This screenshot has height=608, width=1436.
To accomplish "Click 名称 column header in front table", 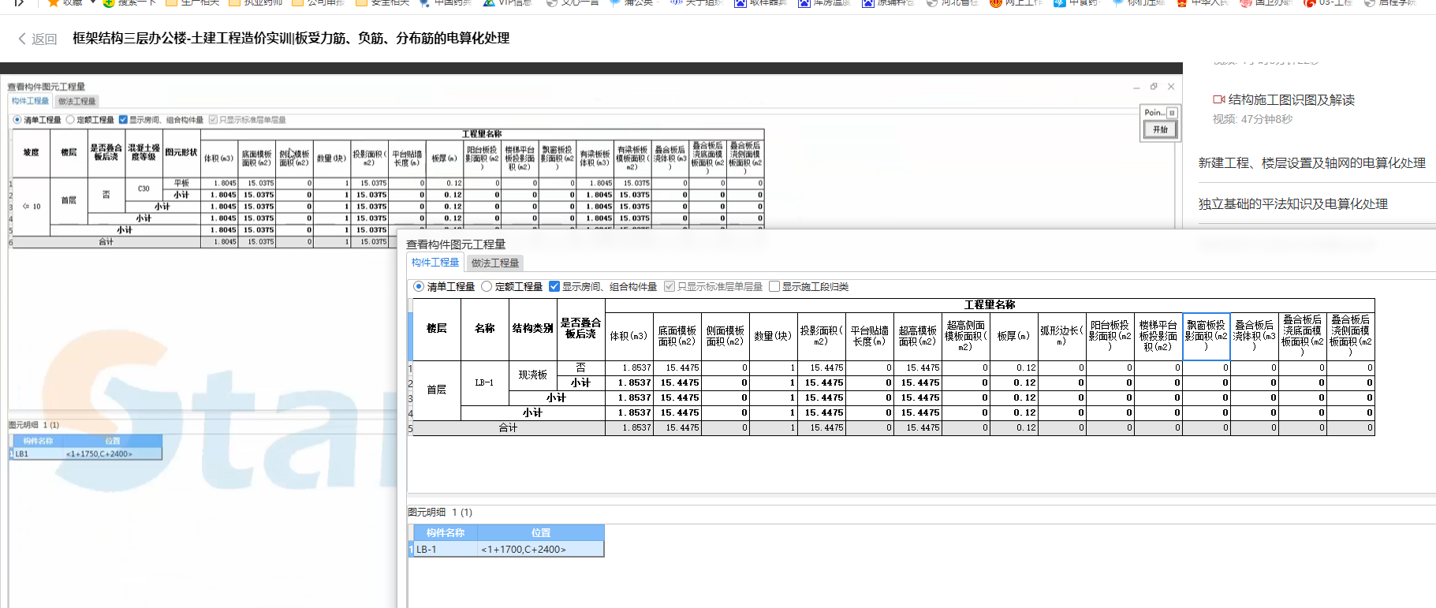I will click(484, 328).
